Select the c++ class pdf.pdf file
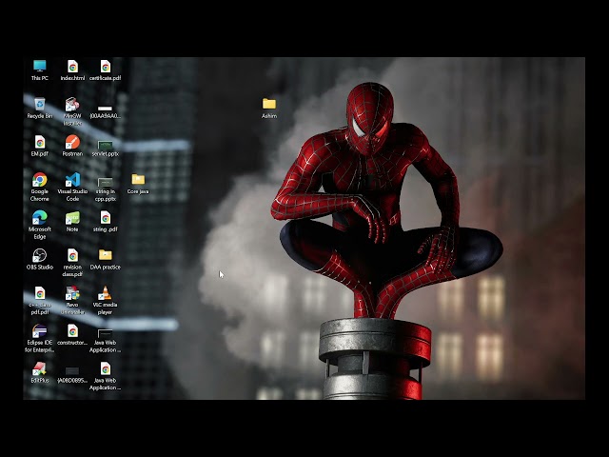Image resolution: width=609 pixels, height=457 pixels. [40, 301]
